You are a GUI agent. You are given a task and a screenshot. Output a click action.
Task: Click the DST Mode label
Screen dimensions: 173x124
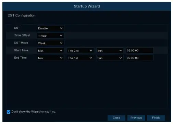point(21,43)
